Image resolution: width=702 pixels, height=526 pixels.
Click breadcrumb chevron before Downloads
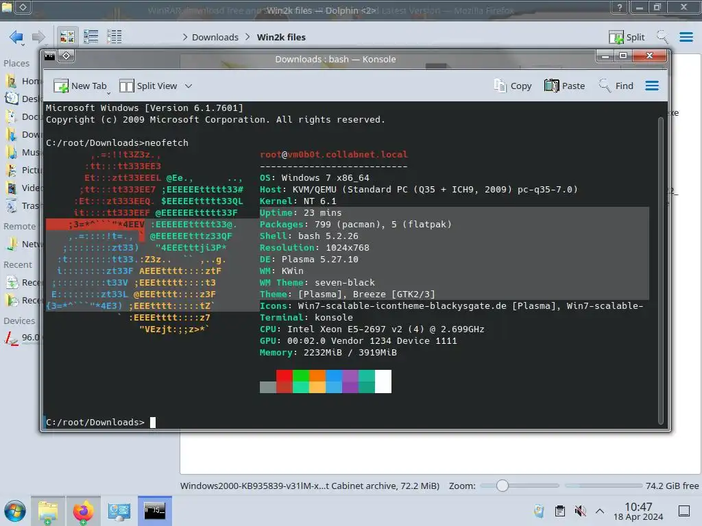tap(185, 37)
